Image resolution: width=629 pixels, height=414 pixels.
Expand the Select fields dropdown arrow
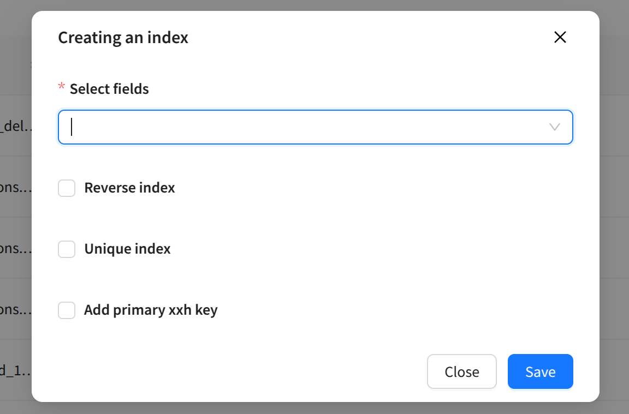coord(554,127)
